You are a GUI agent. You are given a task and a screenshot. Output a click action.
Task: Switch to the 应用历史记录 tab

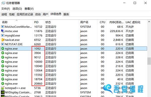tap(25, 14)
